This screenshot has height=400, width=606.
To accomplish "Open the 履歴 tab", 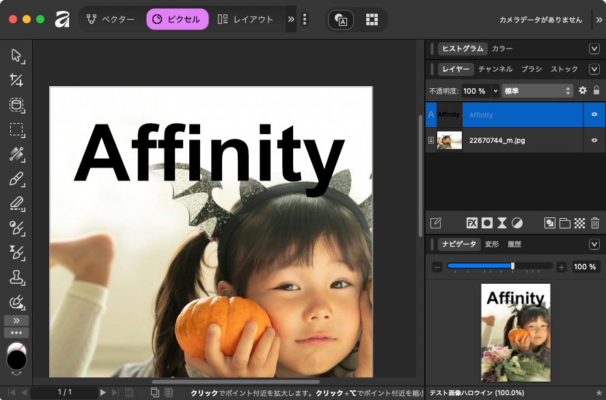I will pyautogui.click(x=514, y=244).
